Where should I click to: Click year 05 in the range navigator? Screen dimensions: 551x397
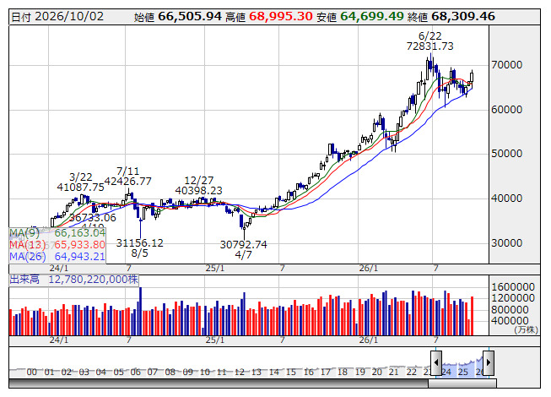click(x=118, y=372)
